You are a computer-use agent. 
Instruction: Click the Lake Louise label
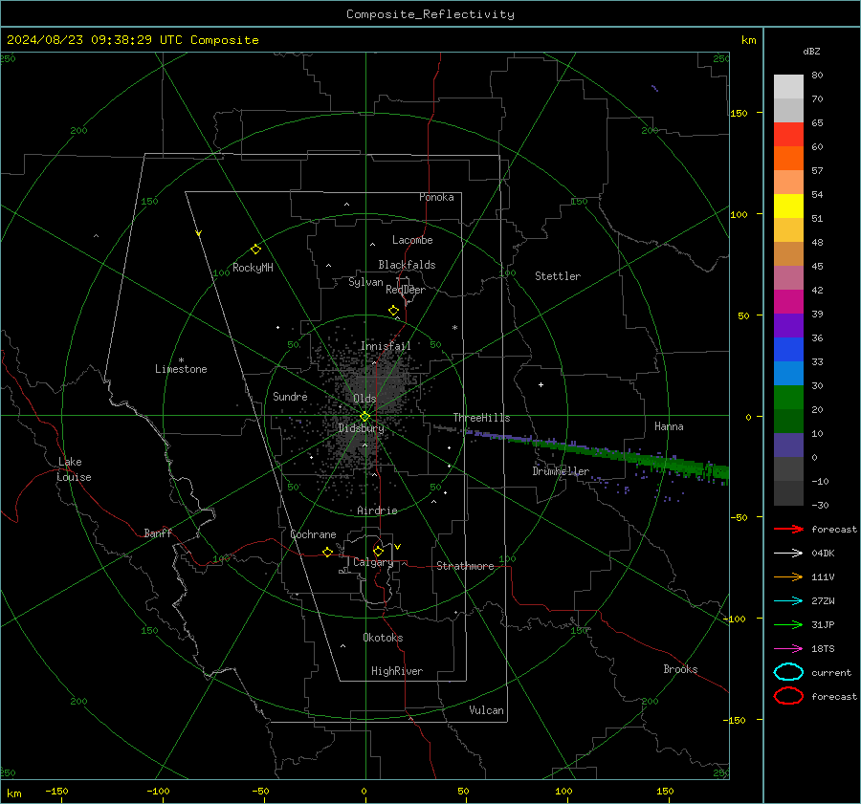coord(74,469)
